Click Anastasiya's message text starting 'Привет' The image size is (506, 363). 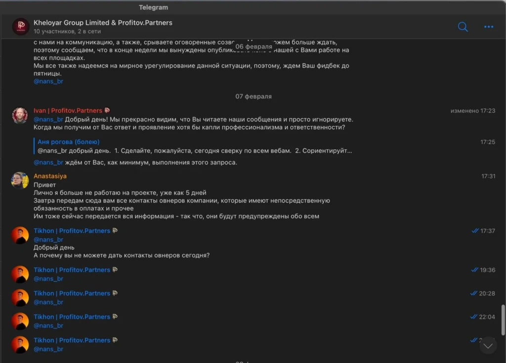182,200
